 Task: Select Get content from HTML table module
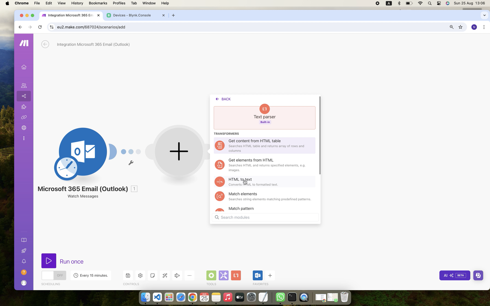264,146
